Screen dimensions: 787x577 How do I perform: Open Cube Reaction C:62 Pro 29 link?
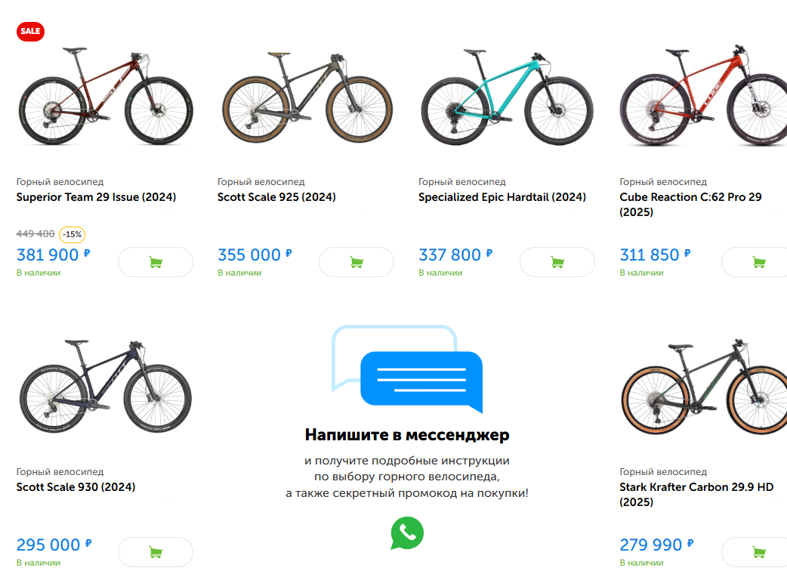(690, 197)
